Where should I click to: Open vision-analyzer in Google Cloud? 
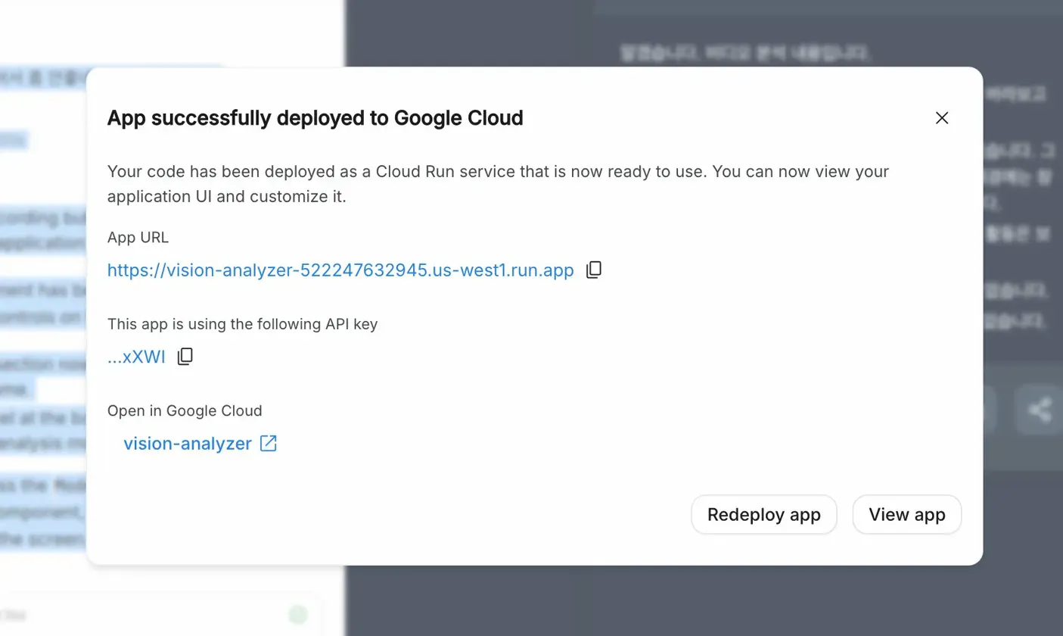point(188,444)
